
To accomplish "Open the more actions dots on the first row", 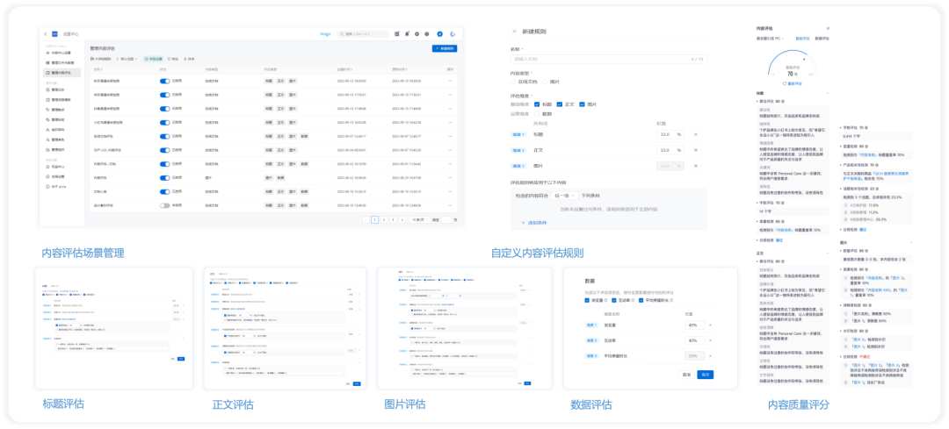I will [450, 81].
